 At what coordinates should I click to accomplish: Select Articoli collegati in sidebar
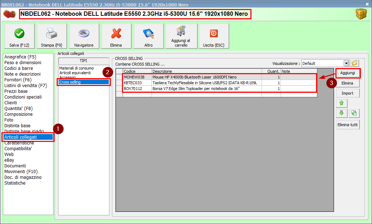(28, 137)
